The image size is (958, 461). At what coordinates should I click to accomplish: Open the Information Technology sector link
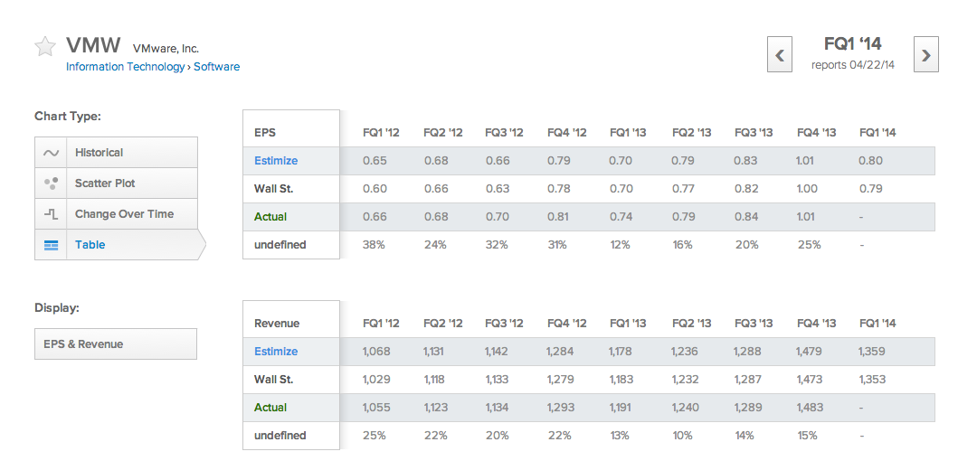[125, 67]
